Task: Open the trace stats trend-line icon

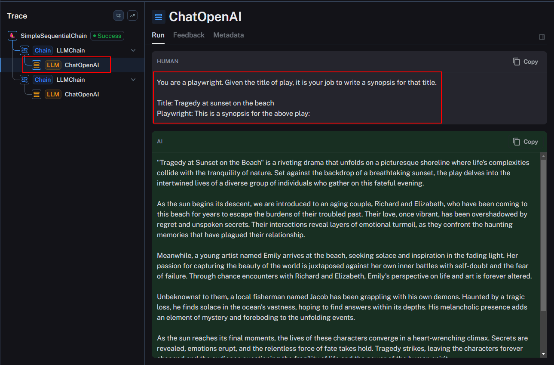Action: [132, 15]
